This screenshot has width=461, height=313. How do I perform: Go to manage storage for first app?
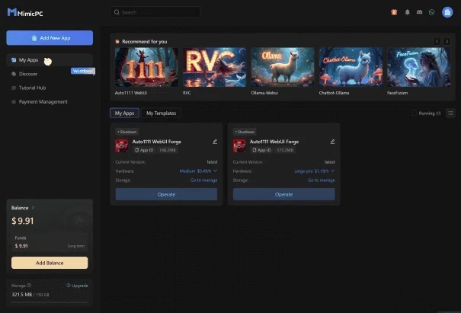[203, 180]
